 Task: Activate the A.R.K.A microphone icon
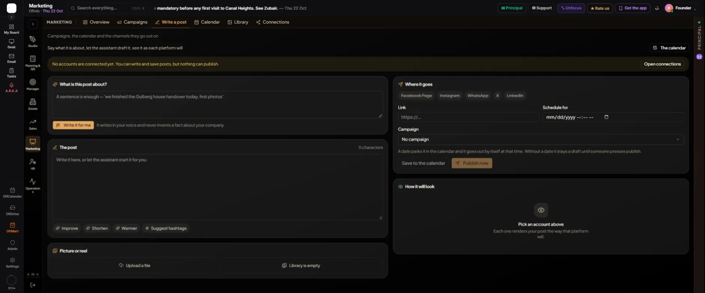(x=12, y=88)
